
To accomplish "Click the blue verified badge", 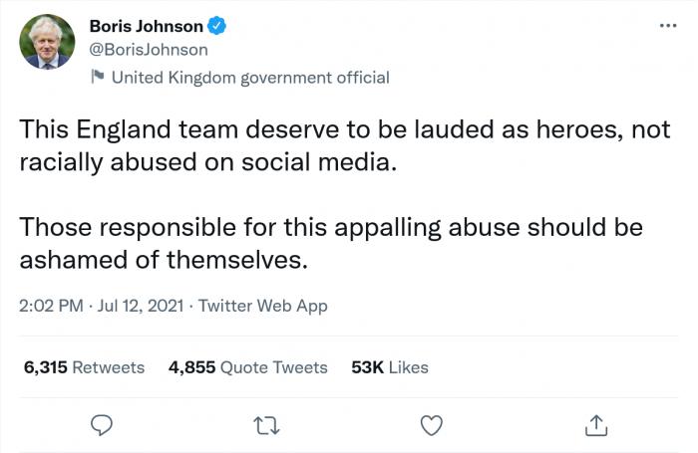I will (217, 26).
